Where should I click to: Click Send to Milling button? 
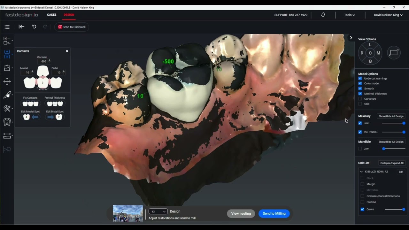tap(274, 213)
